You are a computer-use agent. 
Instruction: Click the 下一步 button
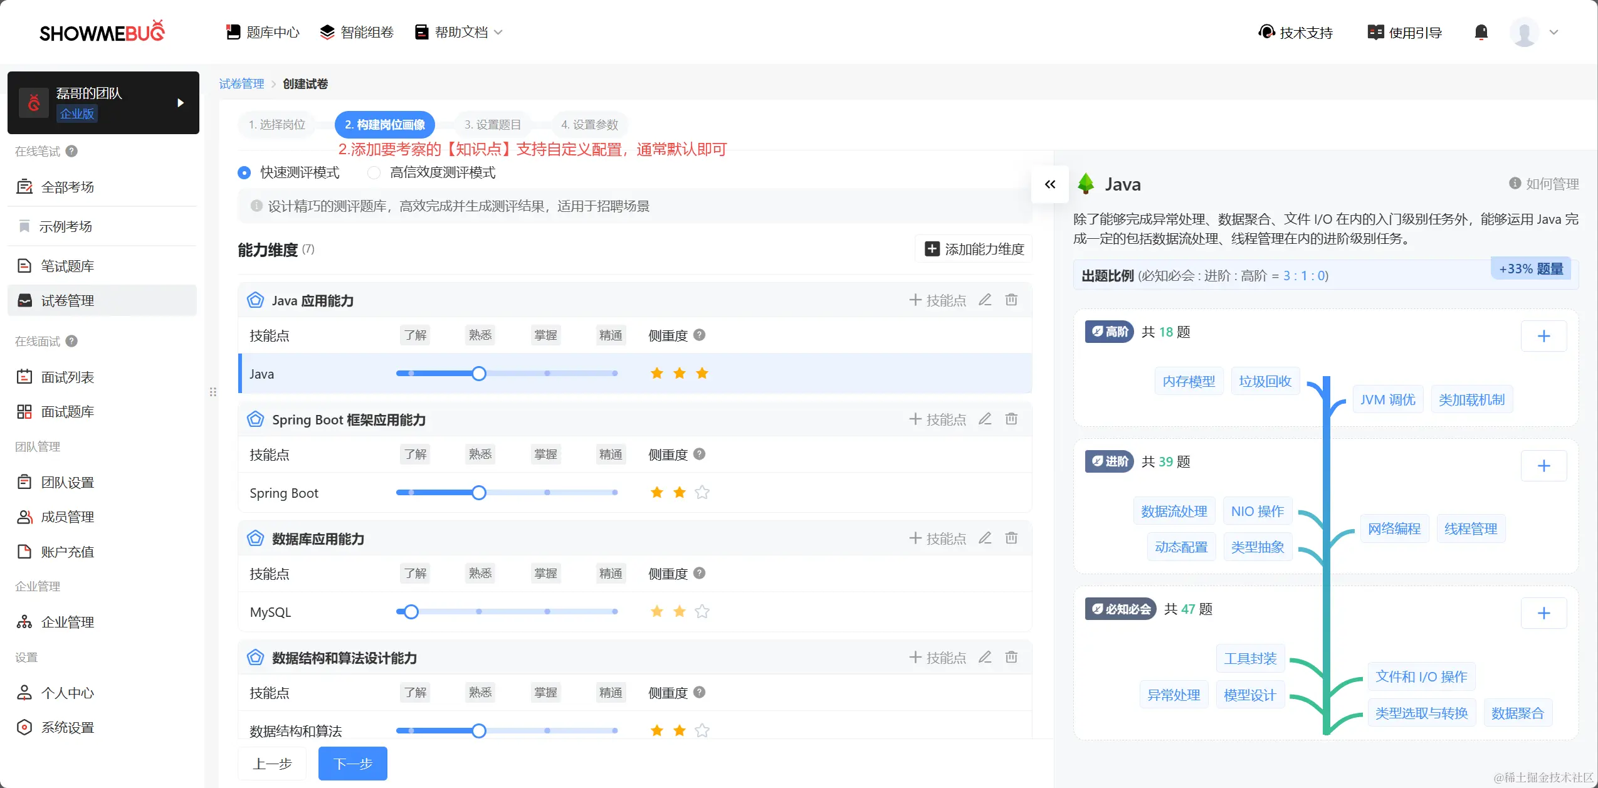coord(352,764)
